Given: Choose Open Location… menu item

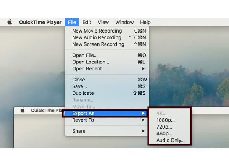Looking at the screenshot, I should click(x=90, y=62).
